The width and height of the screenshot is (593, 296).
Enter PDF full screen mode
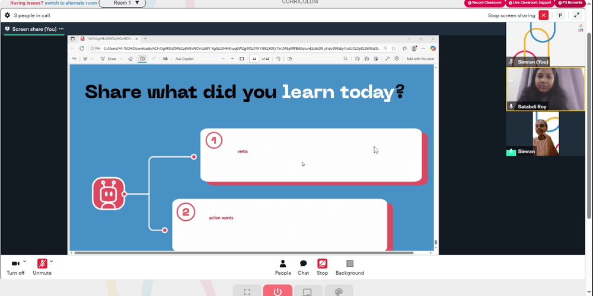pos(387,59)
